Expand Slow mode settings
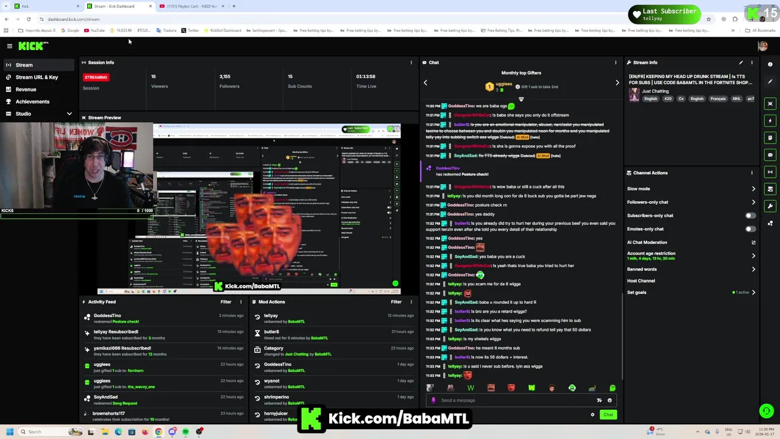The height and width of the screenshot is (439, 780). pyautogui.click(x=753, y=188)
